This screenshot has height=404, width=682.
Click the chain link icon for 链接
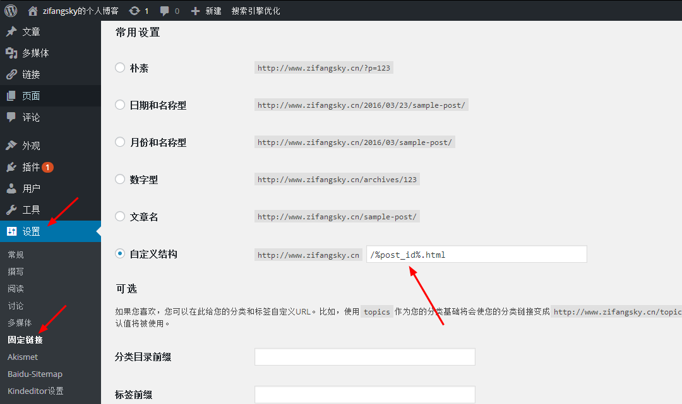coord(11,74)
